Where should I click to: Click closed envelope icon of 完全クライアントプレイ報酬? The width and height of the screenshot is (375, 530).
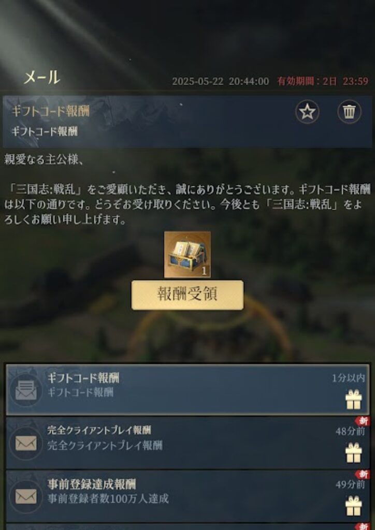[26, 443]
